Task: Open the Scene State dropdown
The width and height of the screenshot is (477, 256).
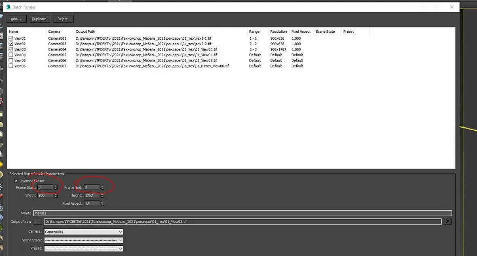Action: click(83, 240)
